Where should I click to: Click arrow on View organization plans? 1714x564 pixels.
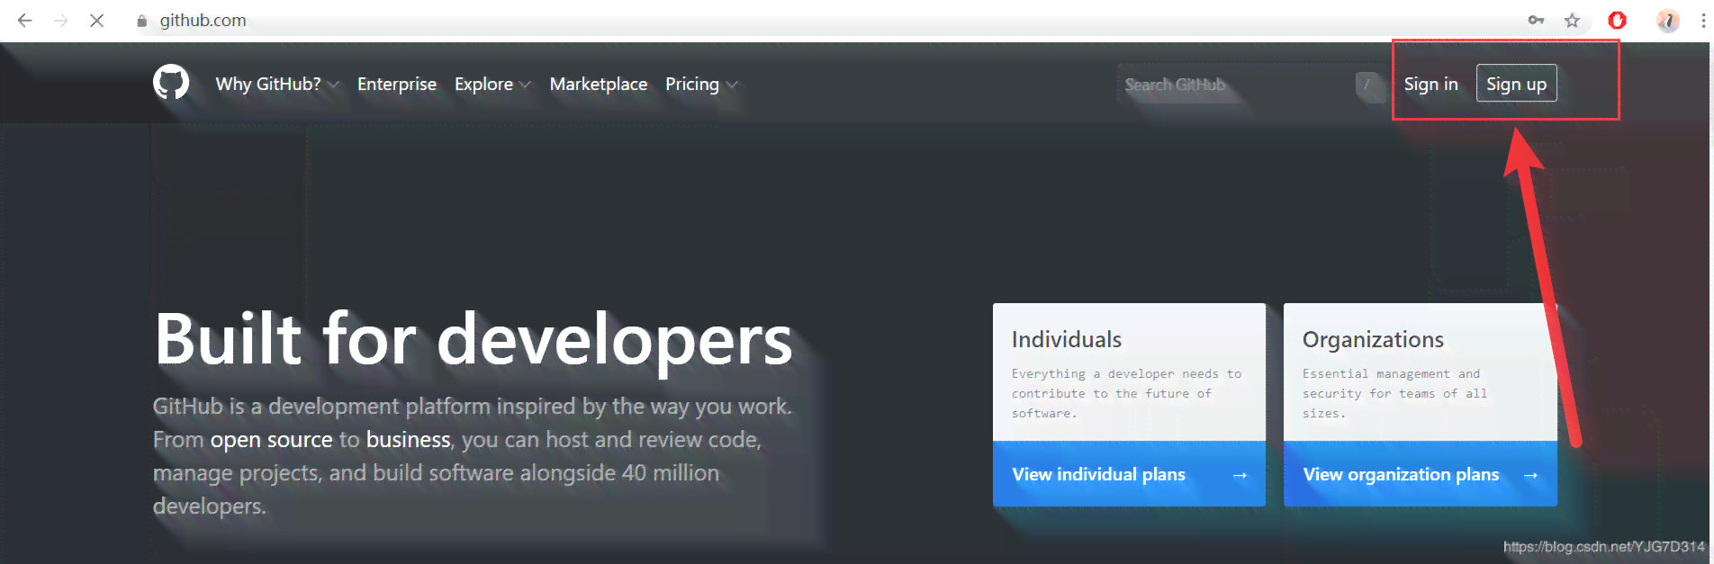[1530, 475]
